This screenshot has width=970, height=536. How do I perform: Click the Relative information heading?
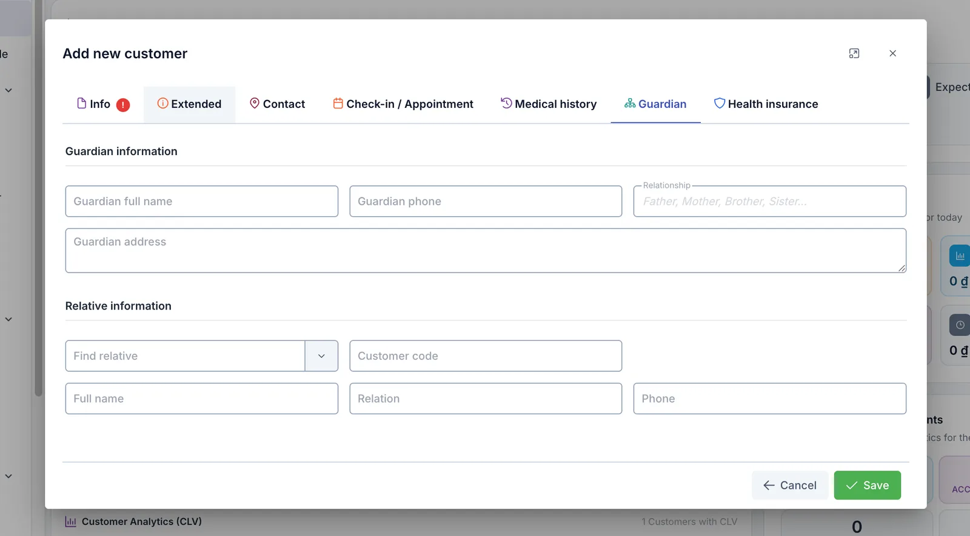(x=118, y=306)
